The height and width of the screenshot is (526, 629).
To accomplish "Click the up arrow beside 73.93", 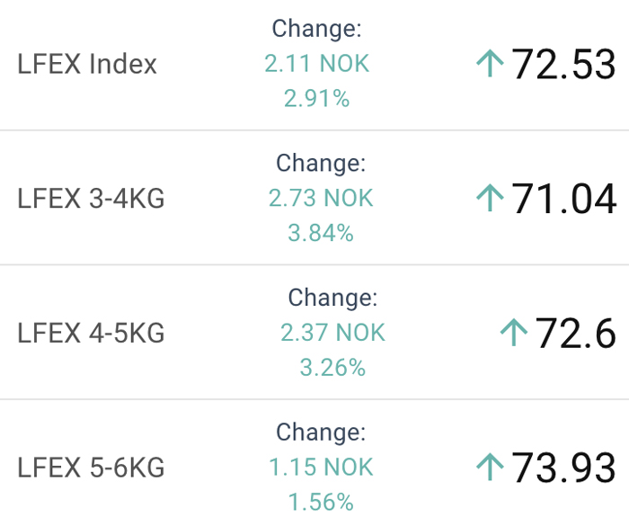I will 490,467.
